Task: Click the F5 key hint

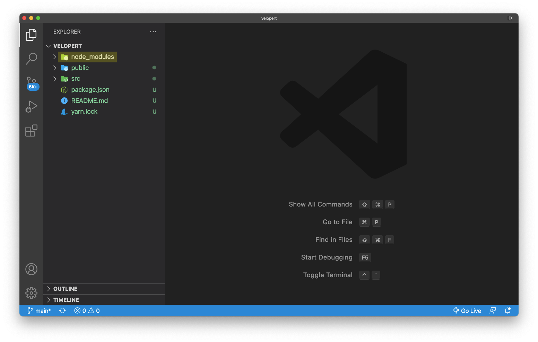Action: click(365, 257)
